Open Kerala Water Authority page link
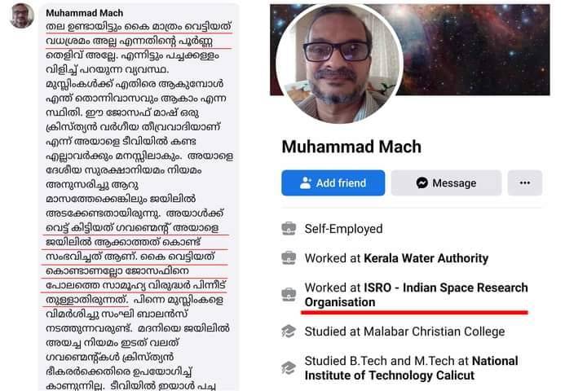The height and width of the screenshot is (391, 587). pos(426,258)
